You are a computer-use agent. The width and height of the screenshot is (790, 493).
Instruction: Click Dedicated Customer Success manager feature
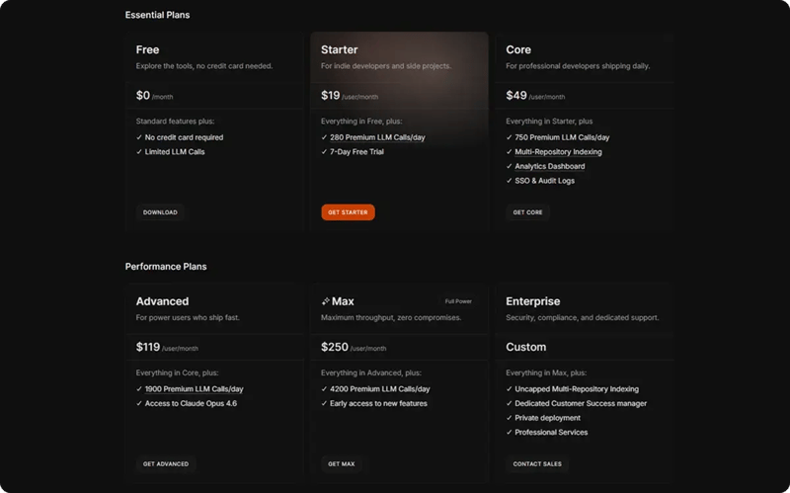(x=581, y=403)
